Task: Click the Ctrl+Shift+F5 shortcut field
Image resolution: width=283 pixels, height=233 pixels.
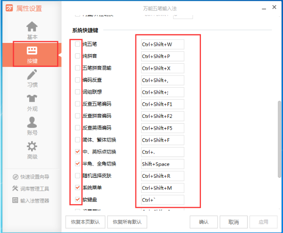Action: 162,128
